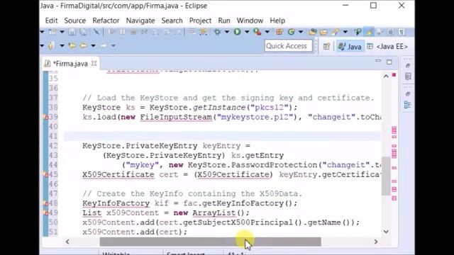Open the Source menu
Screen dimensions: 454x255
tap(75, 21)
